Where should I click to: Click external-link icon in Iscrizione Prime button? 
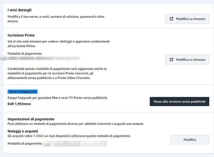point(172,60)
